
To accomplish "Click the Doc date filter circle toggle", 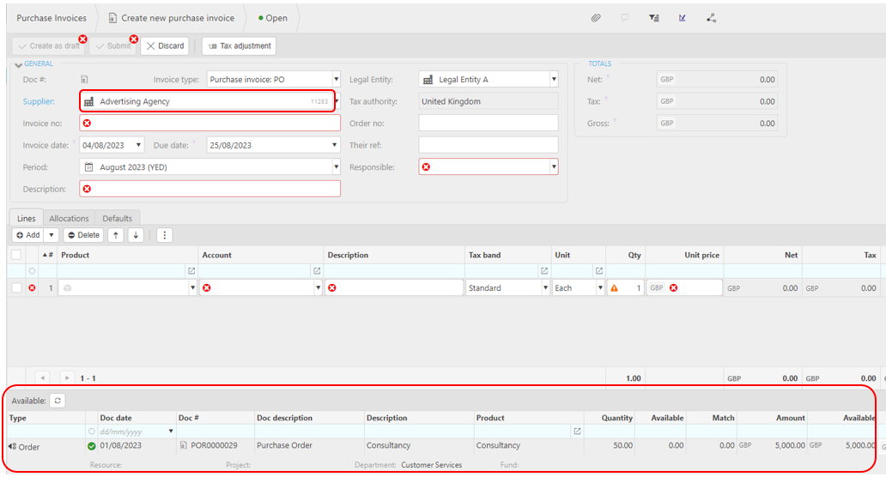I will click(x=92, y=432).
